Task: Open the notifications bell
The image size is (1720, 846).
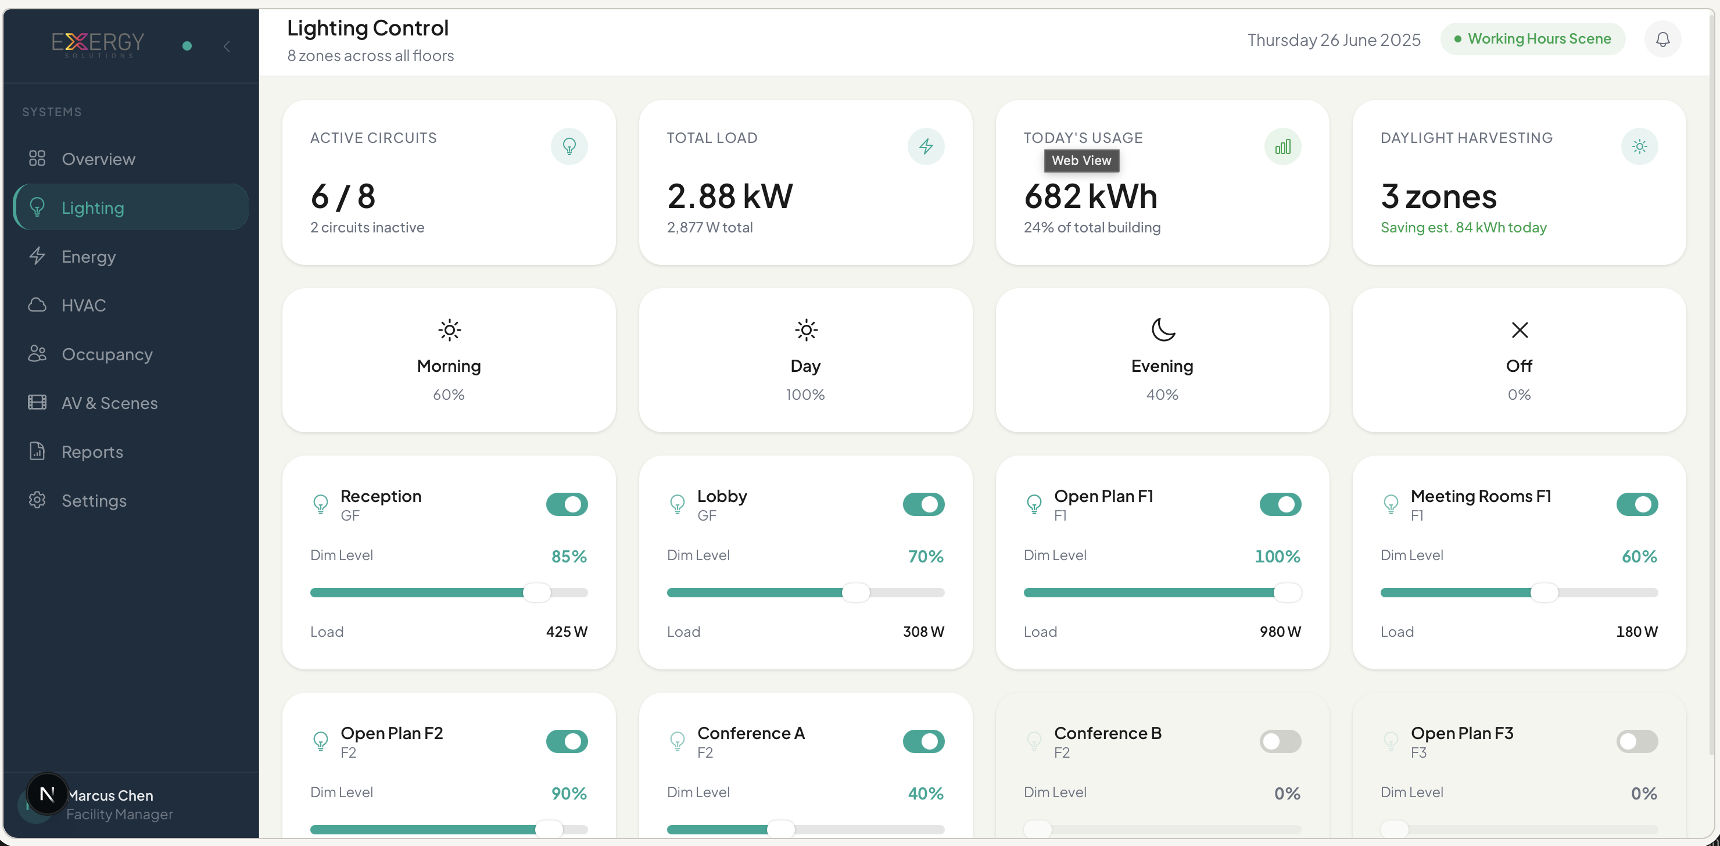Action: click(x=1662, y=40)
